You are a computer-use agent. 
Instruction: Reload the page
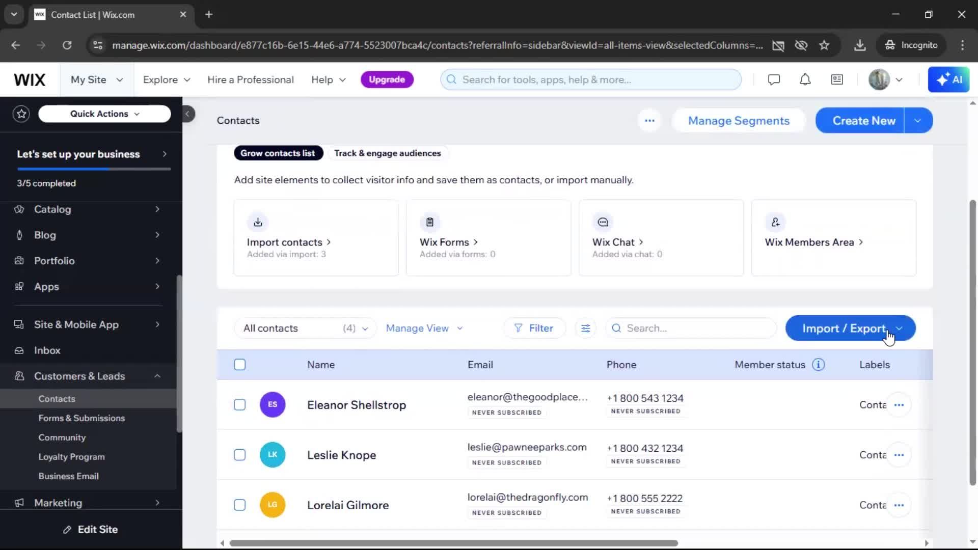click(x=67, y=45)
